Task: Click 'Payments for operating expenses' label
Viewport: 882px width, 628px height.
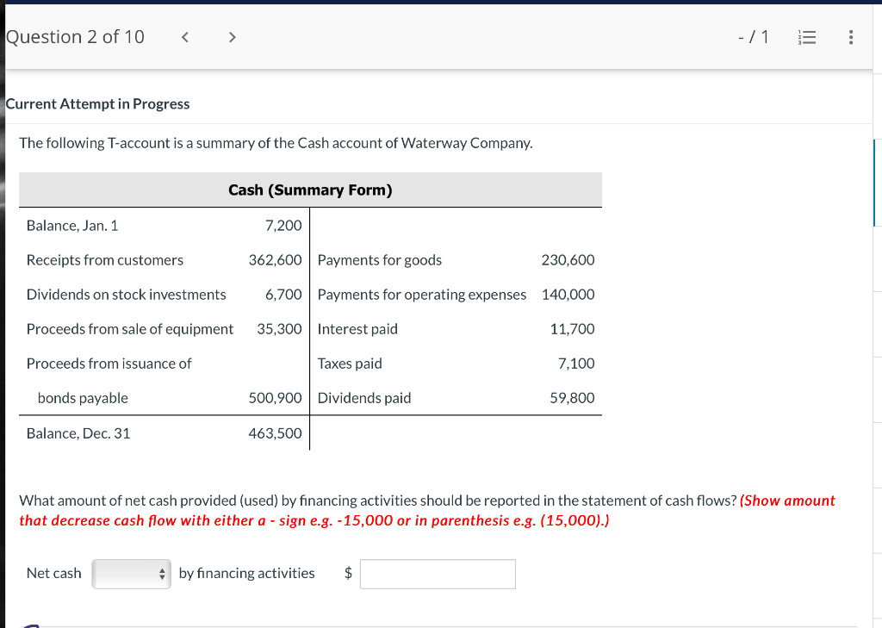Action: [422, 295]
